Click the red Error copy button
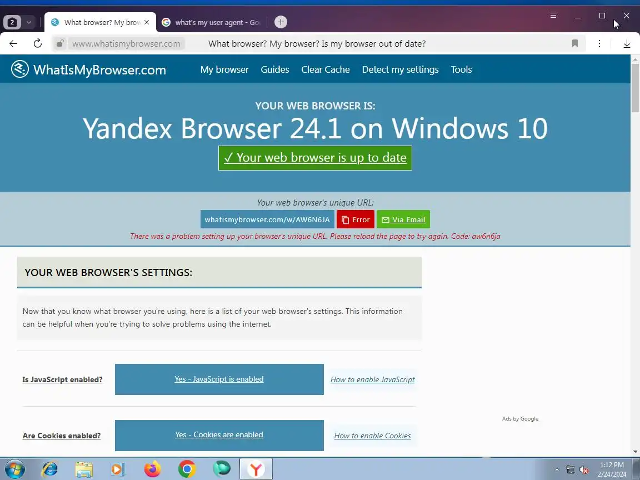 point(356,219)
